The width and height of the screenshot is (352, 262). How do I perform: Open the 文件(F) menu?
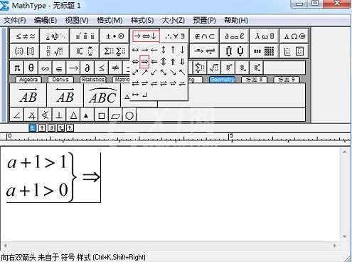click(14, 20)
